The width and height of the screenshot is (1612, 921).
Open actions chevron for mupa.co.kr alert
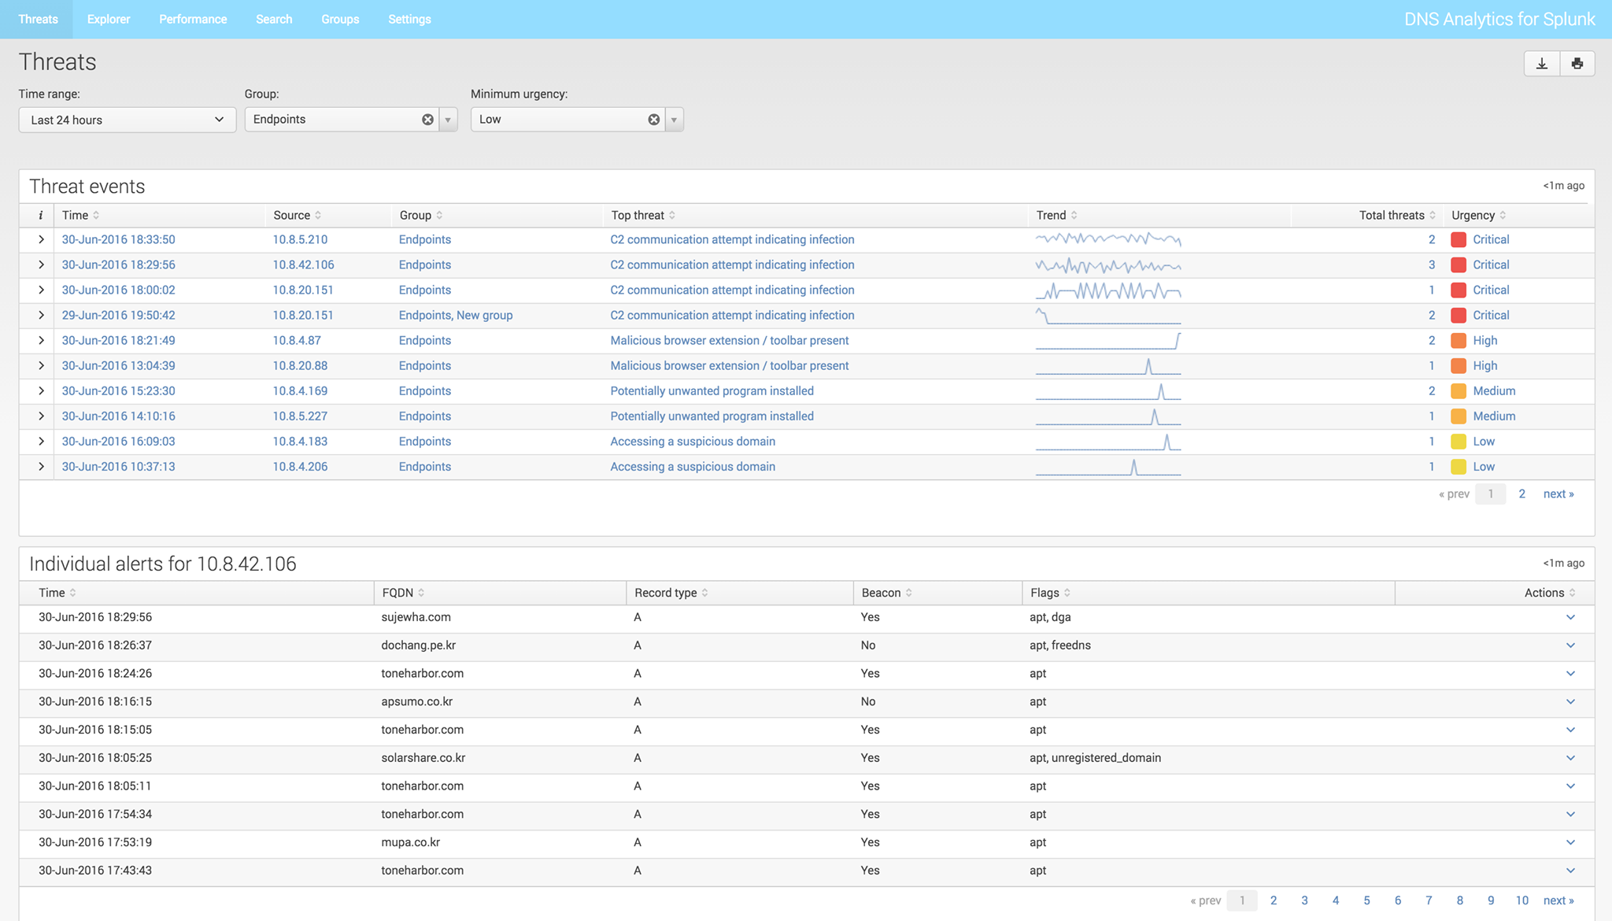1570,842
